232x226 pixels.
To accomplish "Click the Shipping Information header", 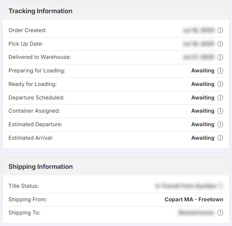I will point(40,167).
